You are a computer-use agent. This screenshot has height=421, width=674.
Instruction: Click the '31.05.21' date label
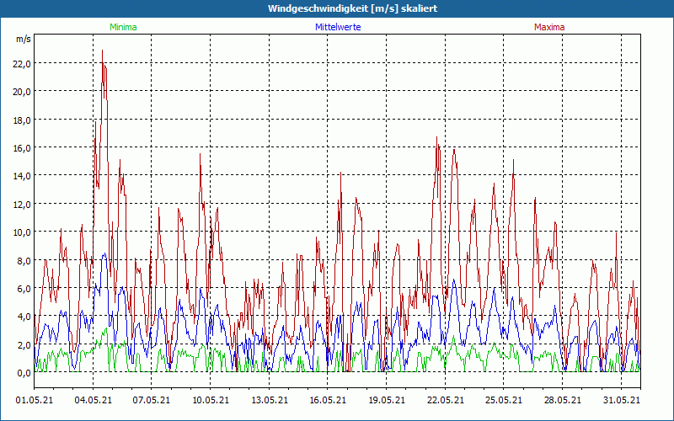click(622, 400)
